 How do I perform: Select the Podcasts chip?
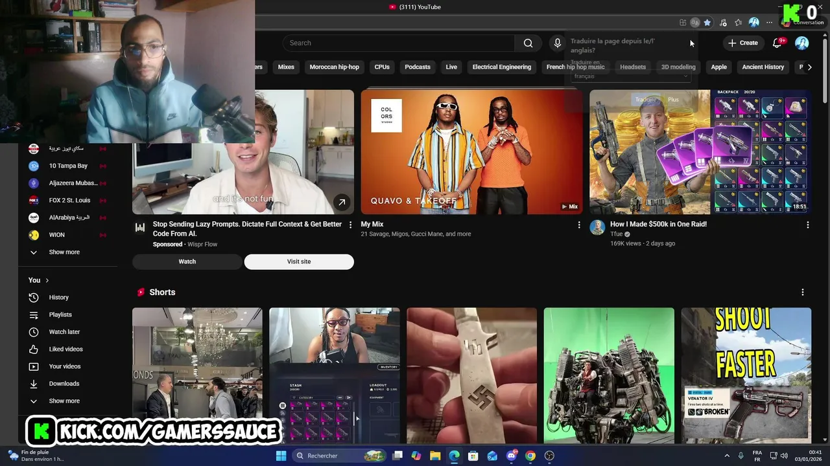418,67
